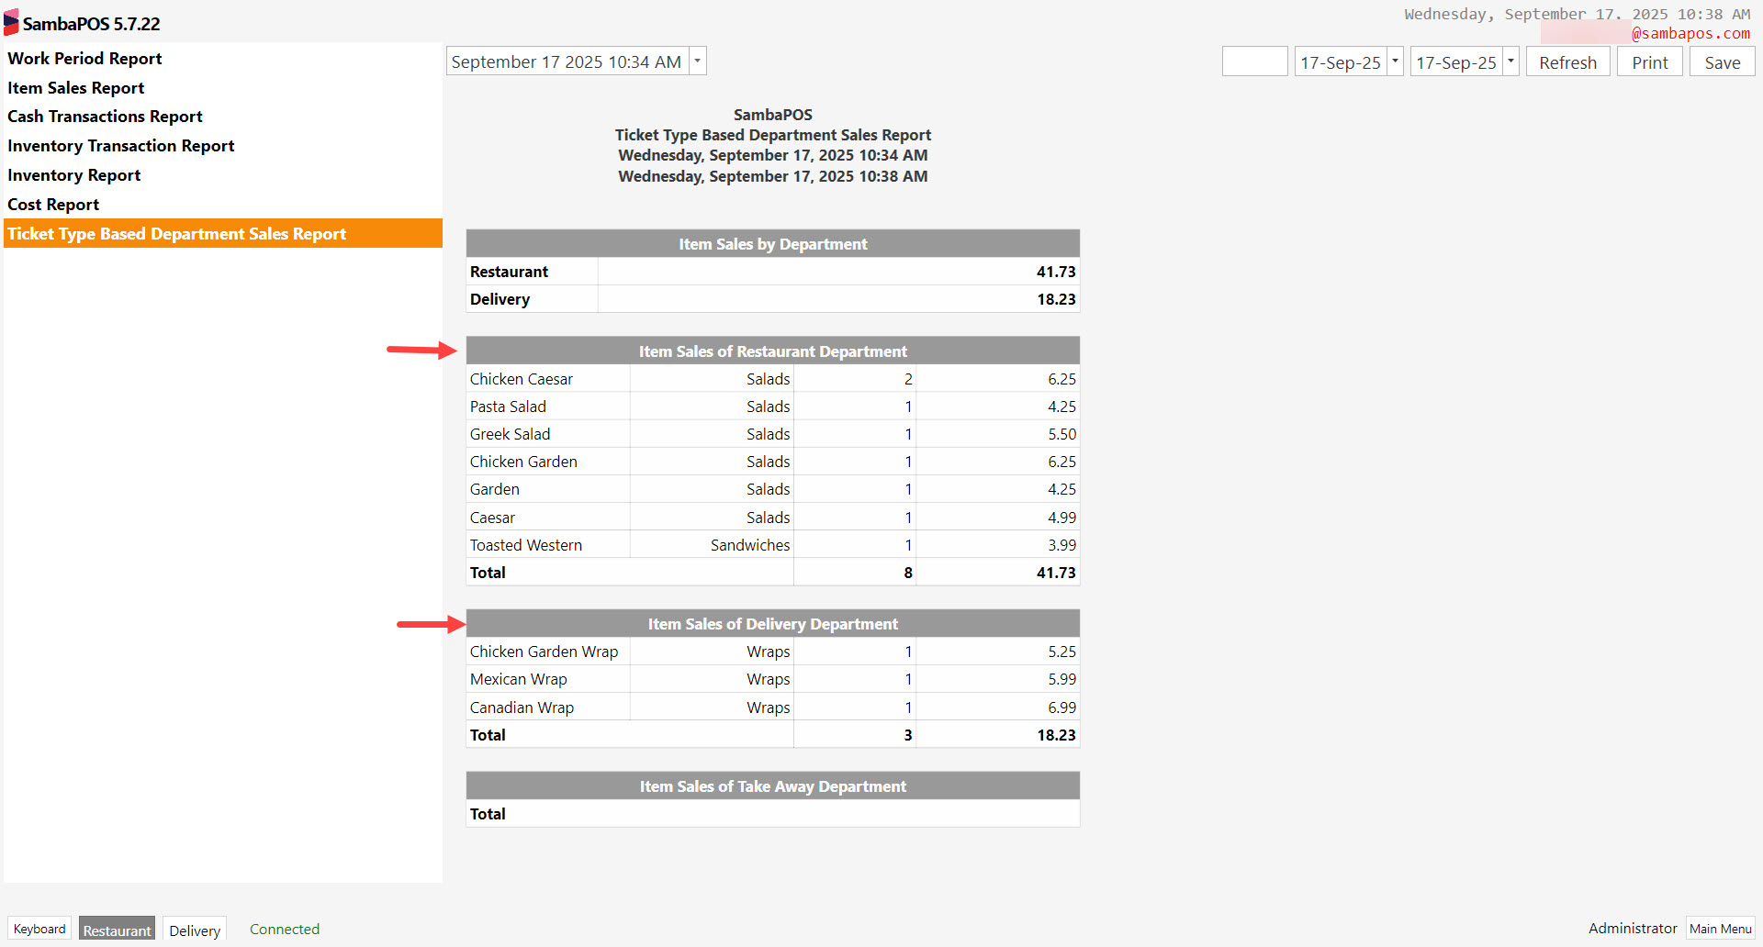Print the current report
The image size is (1763, 947).
point(1649,62)
